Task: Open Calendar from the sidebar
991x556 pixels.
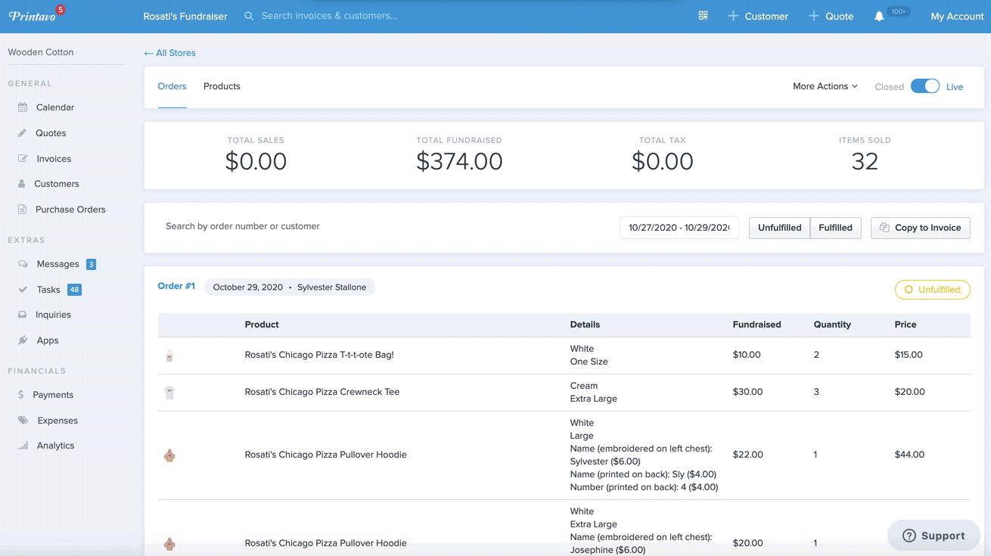Action: point(54,107)
